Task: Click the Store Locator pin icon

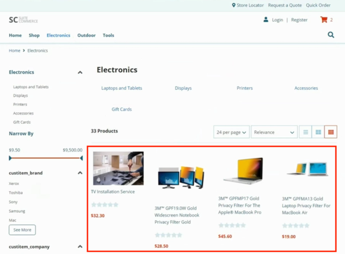Action: 234,5
